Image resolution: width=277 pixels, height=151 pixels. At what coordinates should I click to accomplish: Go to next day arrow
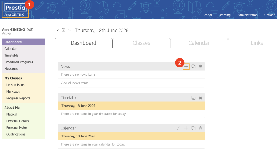[x=70, y=30]
